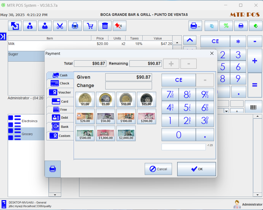Click the scissors split-ticket toolbar icon

click(x=60, y=26)
